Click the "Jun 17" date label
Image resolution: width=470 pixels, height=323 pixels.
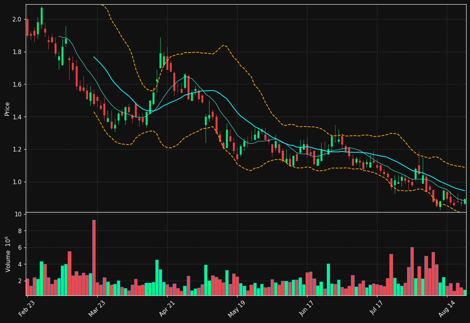point(307,308)
